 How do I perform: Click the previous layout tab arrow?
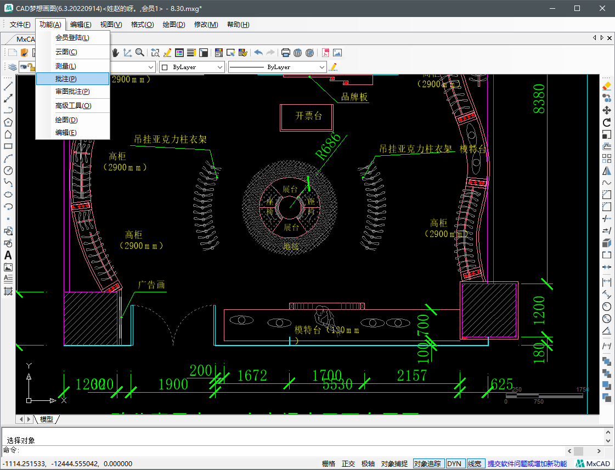pyautogui.click(x=21, y=419)
